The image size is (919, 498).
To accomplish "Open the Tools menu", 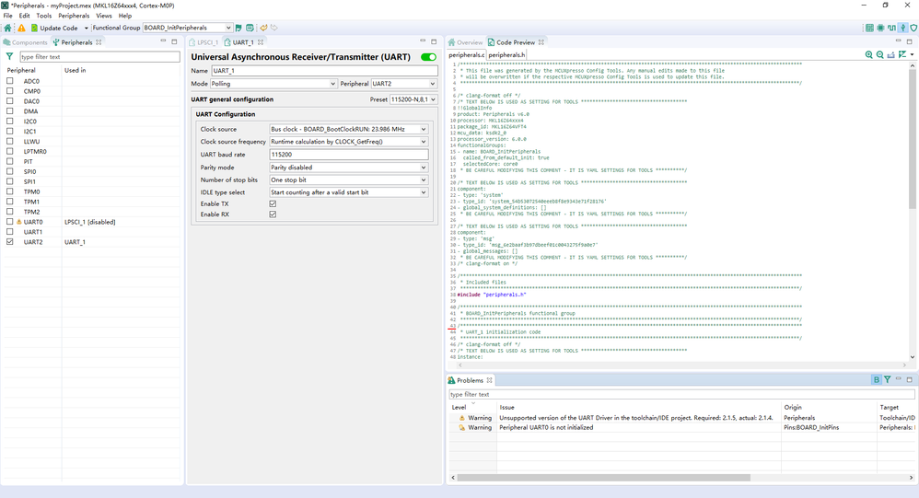I will [44, 16].
